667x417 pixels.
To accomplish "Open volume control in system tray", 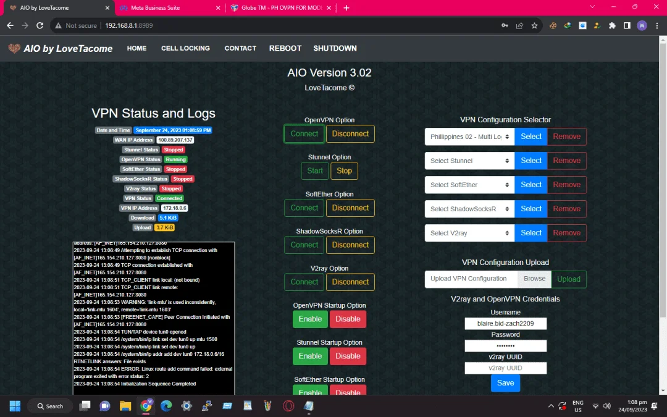I will (x=606, y=406).
